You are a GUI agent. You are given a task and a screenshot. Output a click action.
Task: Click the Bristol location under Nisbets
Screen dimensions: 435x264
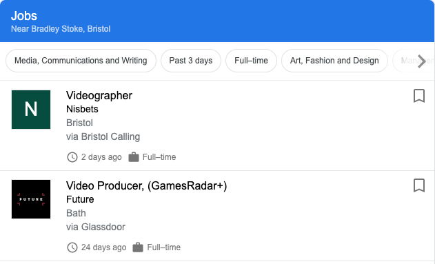79,123
